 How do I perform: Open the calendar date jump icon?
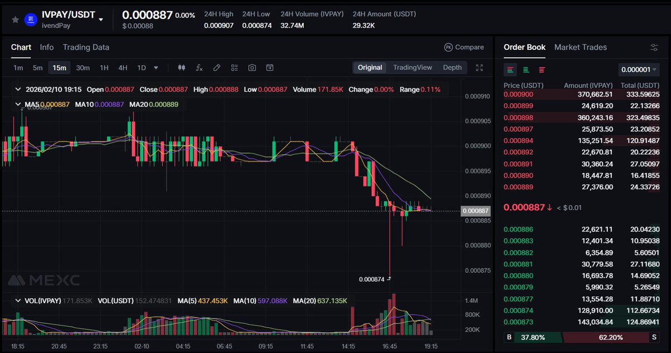tap(270, 68)
